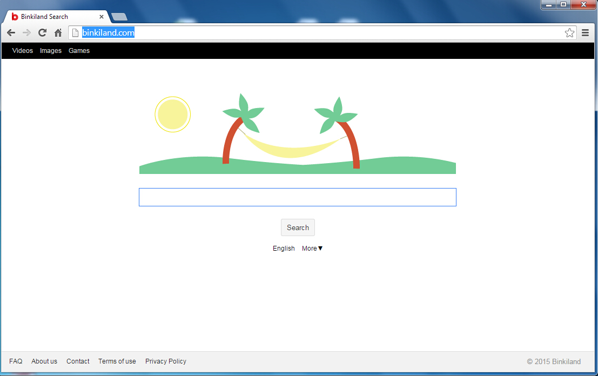The width and height of the screenshot is (598, 376).
Task: Open the FAQ footer link
Action: click(x=16, y=361)
